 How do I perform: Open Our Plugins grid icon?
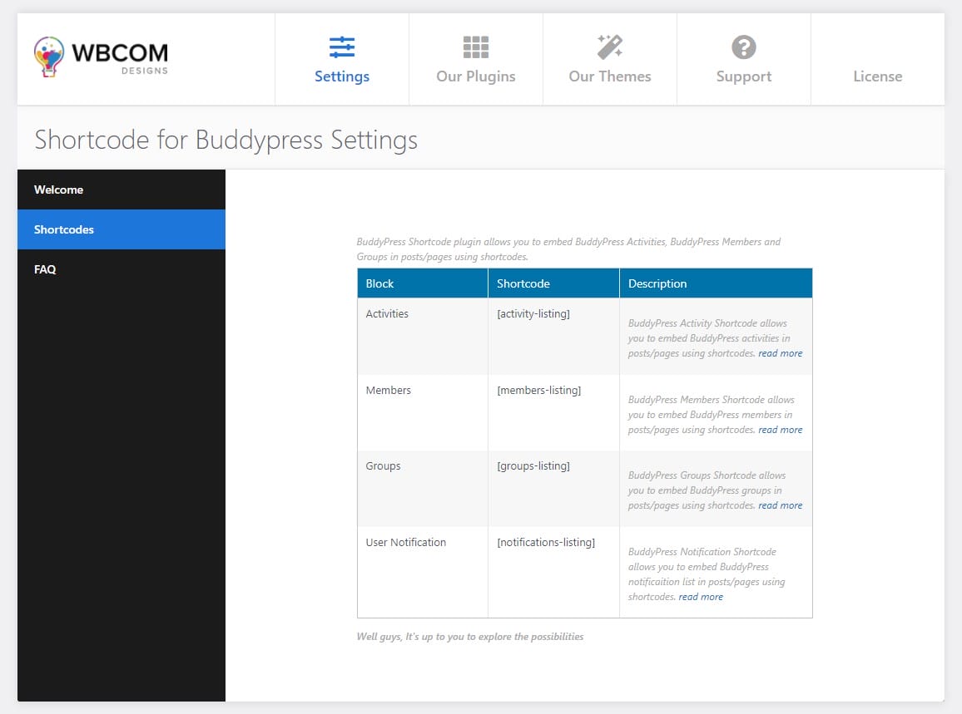tap(476, 47)
